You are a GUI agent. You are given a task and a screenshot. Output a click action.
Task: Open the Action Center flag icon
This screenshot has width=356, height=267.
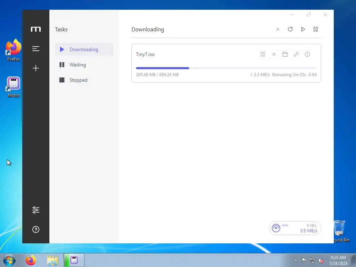pyautogui.click(x=304, y=260)
